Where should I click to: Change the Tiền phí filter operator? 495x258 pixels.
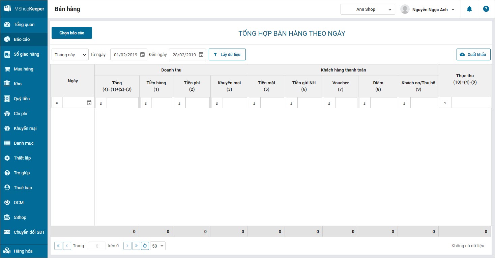[x=180, y=103]
